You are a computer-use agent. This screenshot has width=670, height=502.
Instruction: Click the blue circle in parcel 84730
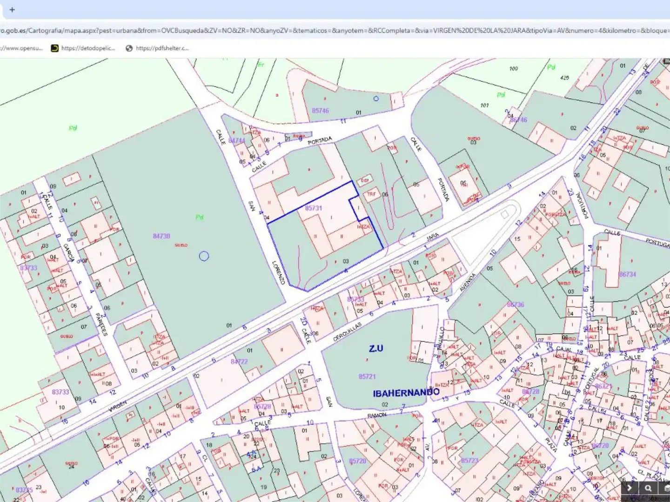pos(204,256)
